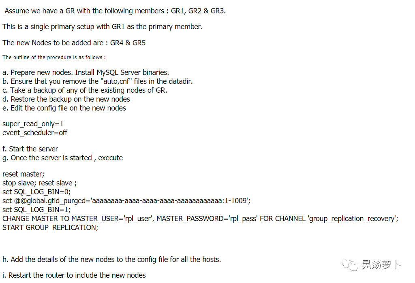Click the 'stop slave; reset slave ;' line
The width and height of the screenshot is (415, 283).
point(40,183)
